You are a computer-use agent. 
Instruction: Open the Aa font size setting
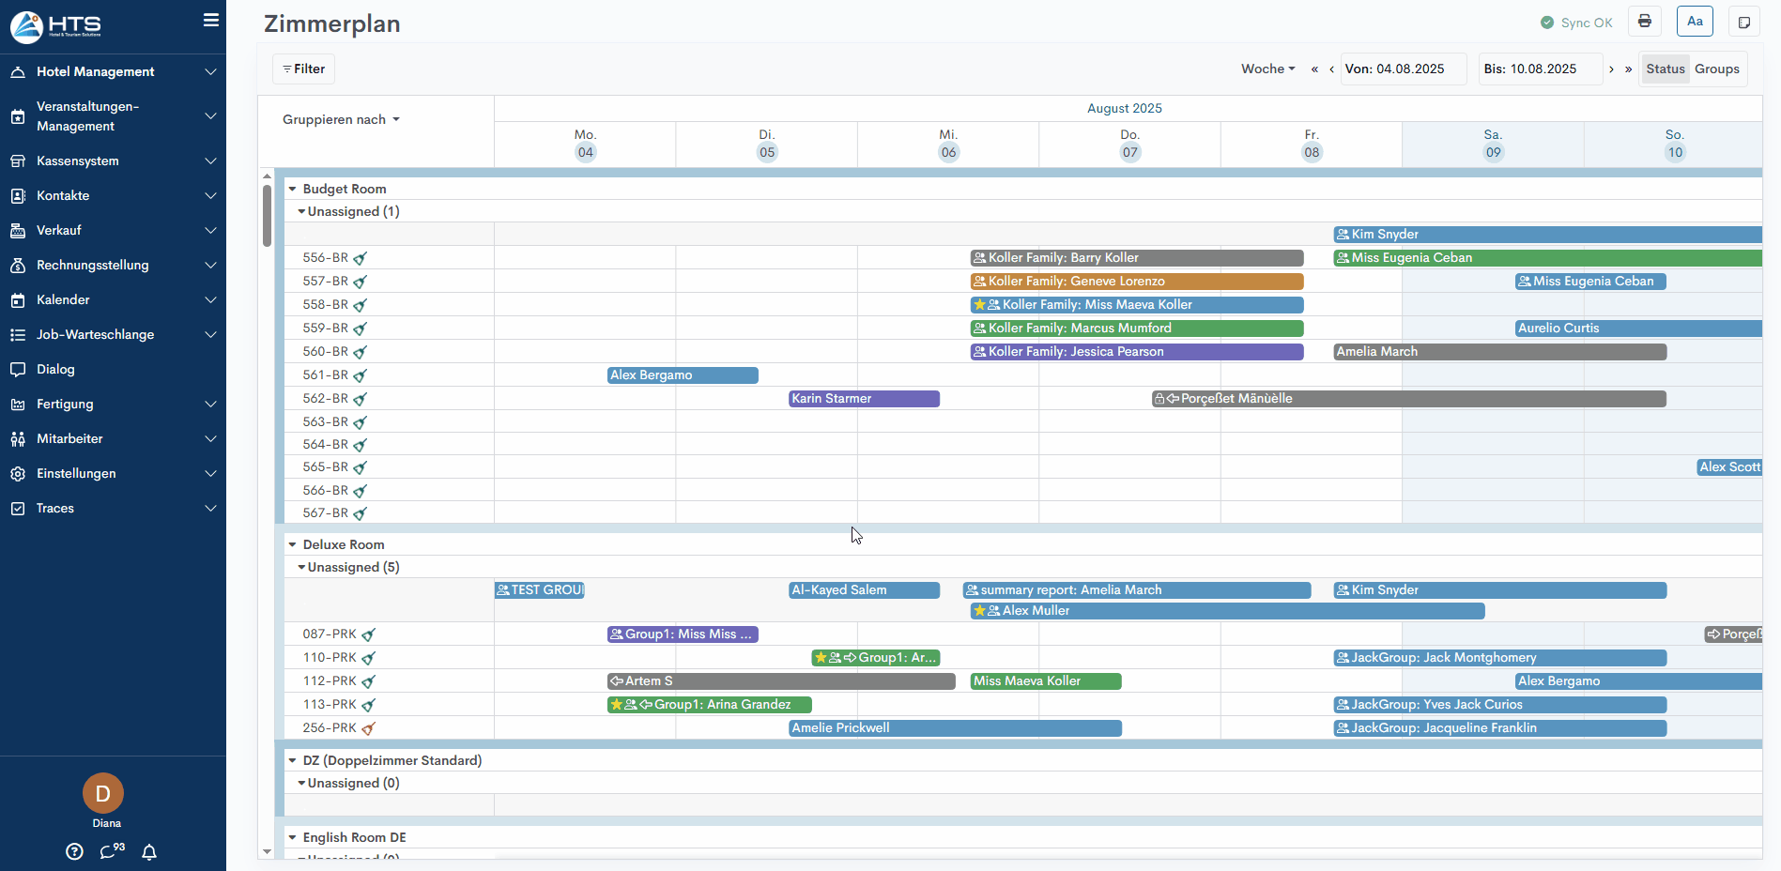pos(1695,22)
